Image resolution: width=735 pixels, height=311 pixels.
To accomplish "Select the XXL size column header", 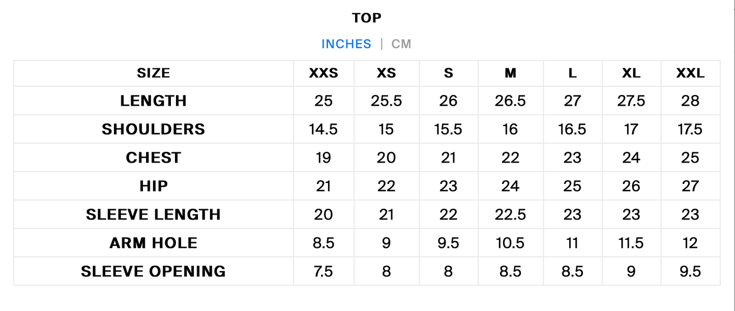I will [x=690, y=74].
